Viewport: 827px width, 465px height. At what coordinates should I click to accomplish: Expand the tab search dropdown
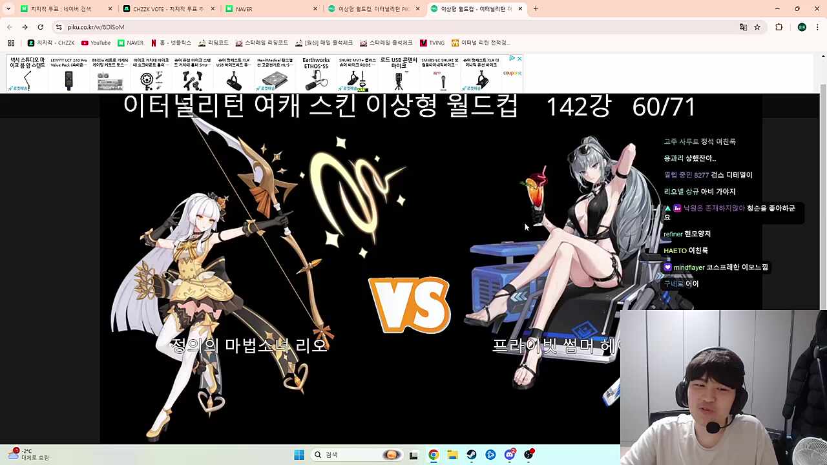[8, 9]
